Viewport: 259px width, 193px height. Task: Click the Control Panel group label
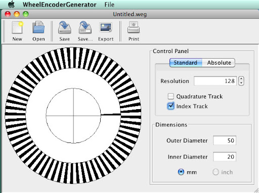(x=170, y=51)
